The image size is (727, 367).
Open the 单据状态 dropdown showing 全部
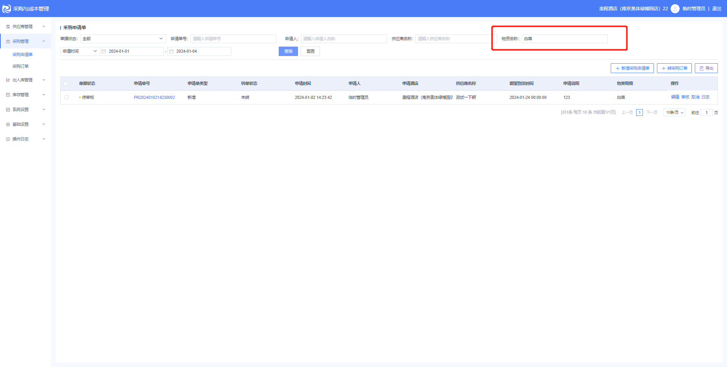click(x=123, y=39)
